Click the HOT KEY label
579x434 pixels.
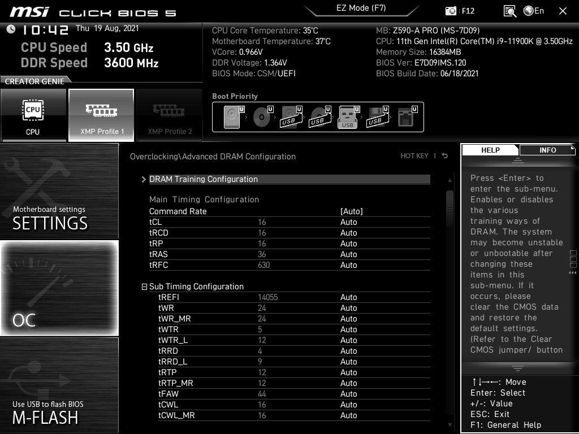[x=414, y=156]
